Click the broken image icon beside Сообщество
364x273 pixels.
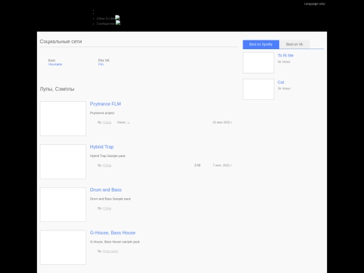point(118,22)
